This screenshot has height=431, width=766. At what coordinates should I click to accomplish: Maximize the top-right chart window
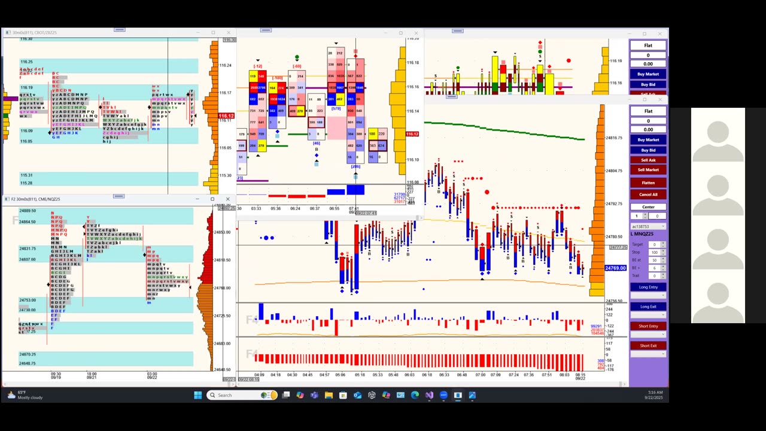pyautogui.click(x=645, y=34)
